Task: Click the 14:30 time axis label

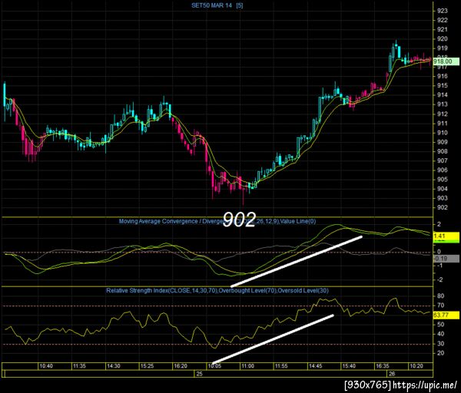Action: pyautogui.click(x=114, y=366)
